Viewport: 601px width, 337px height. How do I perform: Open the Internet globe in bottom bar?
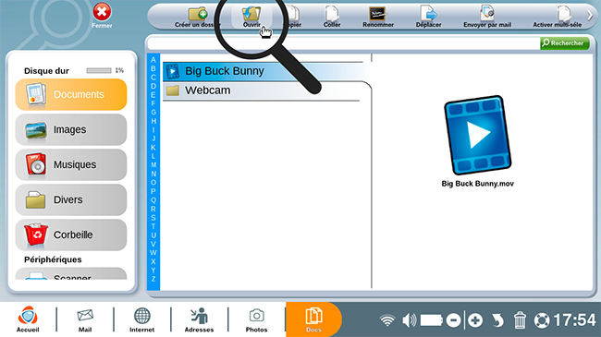(141, 319)
